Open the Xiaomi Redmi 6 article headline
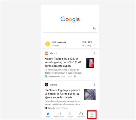This screenshot has height=120, width=136. 63,62
